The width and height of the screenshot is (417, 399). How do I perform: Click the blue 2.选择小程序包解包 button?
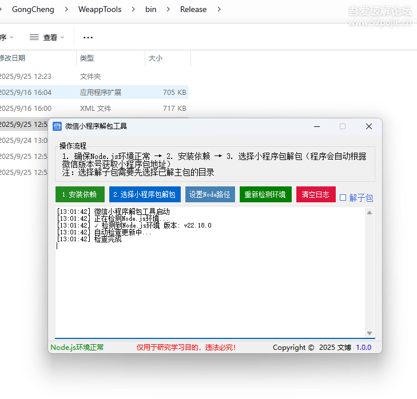tap(145, 194)
